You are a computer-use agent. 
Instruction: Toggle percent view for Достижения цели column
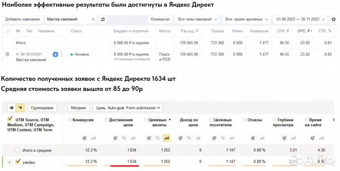tap(124, 138)
